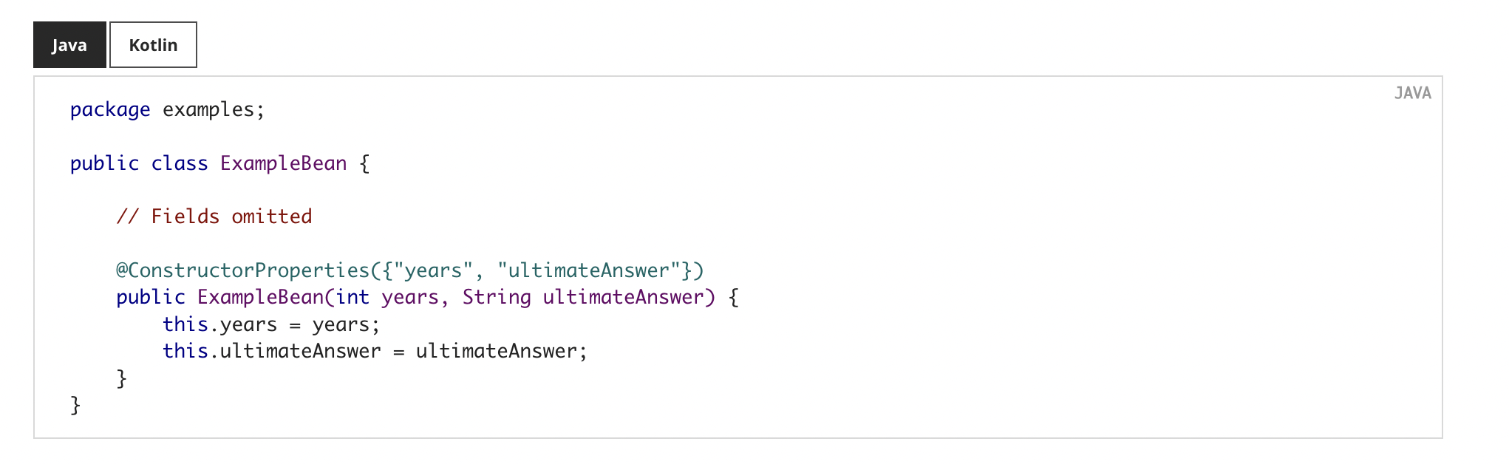Click the examples package name
The height and width of the screenshot is (464, 1509).
click(208, 110)
